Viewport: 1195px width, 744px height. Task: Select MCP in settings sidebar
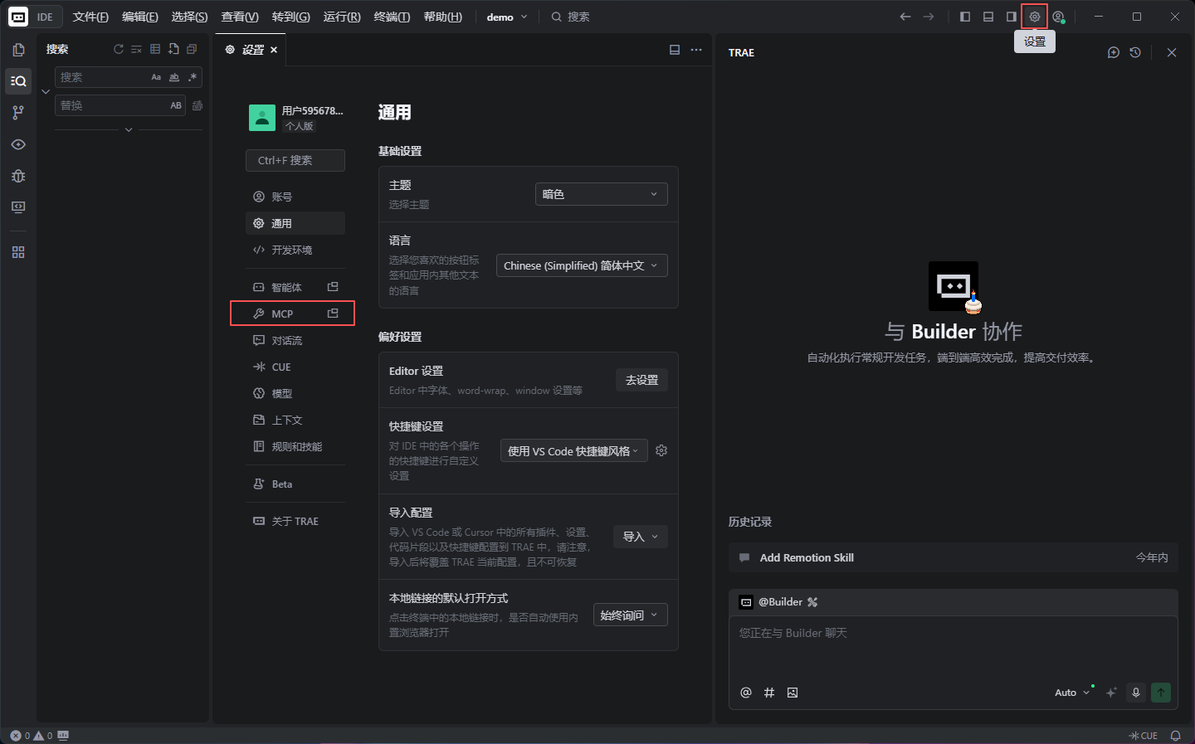point(282,314)
